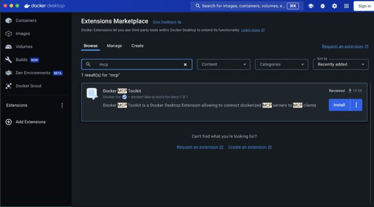Select Volumes in the sidebar
This screenshot has width=374, height=207.
tap(24, 47)
